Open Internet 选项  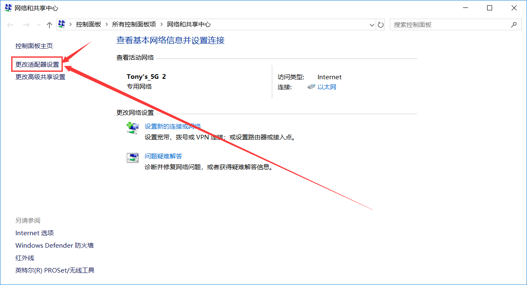34,233
